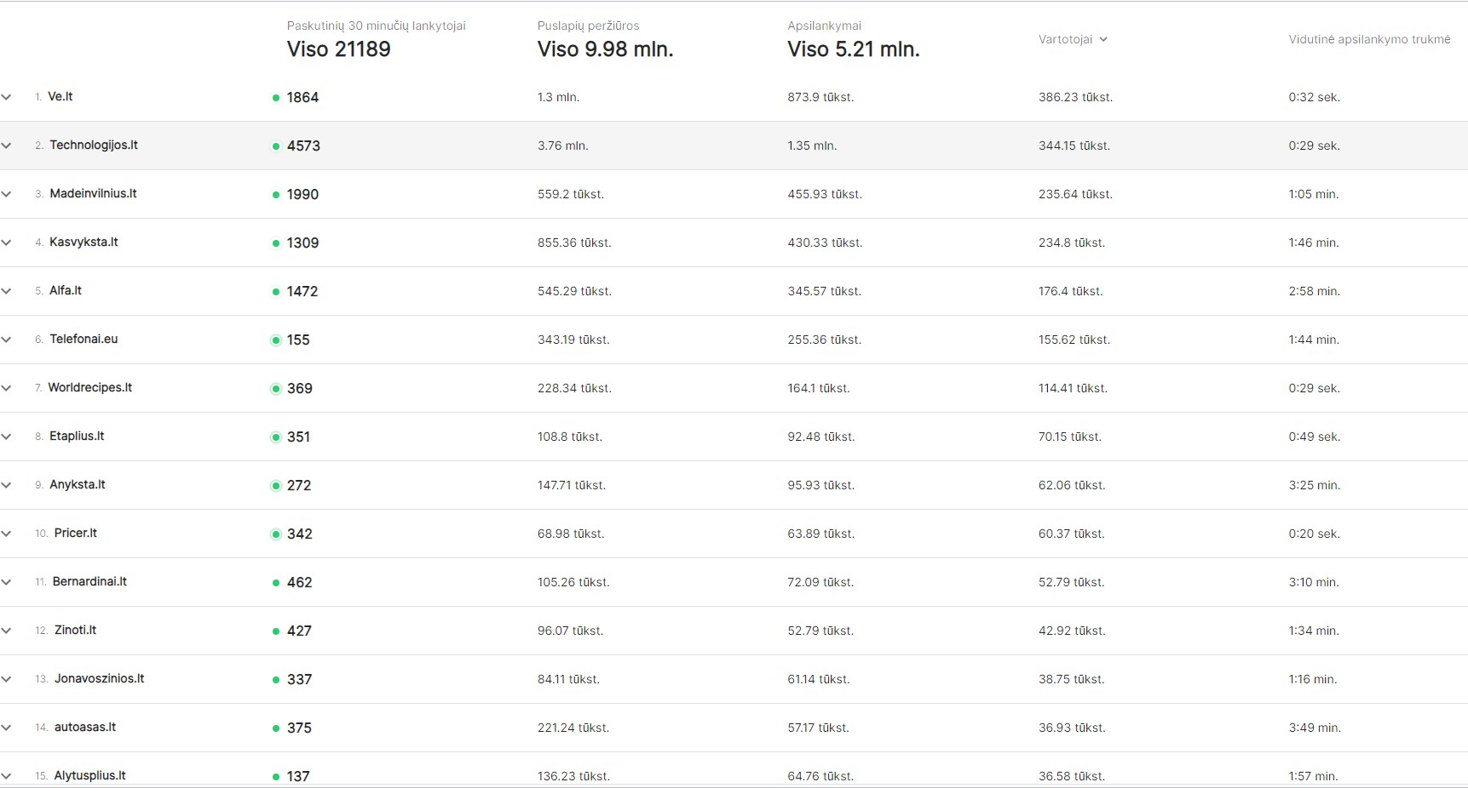Select the users value 386.23 tūkst.
This screenshot has height=788, width=1468.
[1075, 97]
